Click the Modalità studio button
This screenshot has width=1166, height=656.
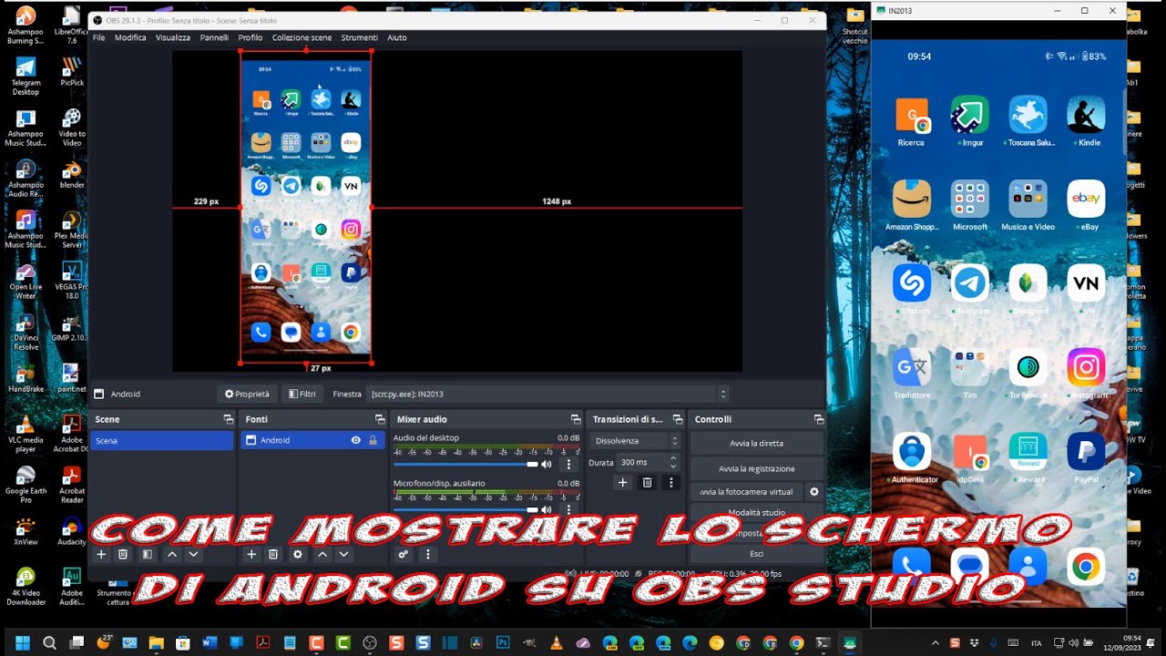point(756,513)
